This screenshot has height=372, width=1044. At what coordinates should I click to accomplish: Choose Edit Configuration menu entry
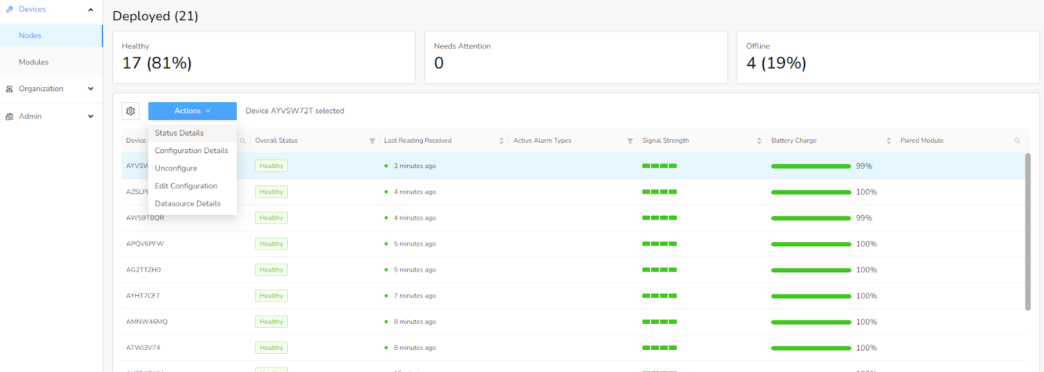[192, 186]
